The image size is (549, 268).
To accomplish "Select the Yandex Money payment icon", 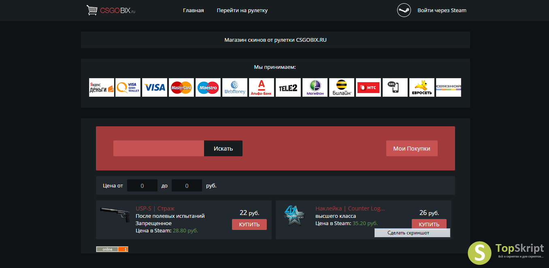I will (102, 87).
